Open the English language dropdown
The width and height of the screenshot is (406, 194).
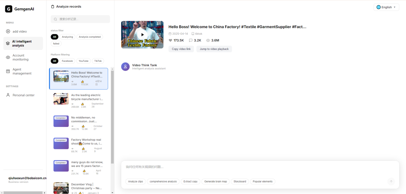(386, 7)
